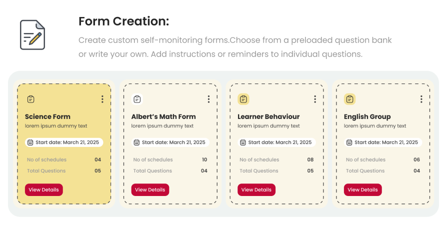This screenshot has height=226, width=447.
Task: Click calendar icon in Albert's Math Form date
Action: pyautogui.click(x=136, y=142)
